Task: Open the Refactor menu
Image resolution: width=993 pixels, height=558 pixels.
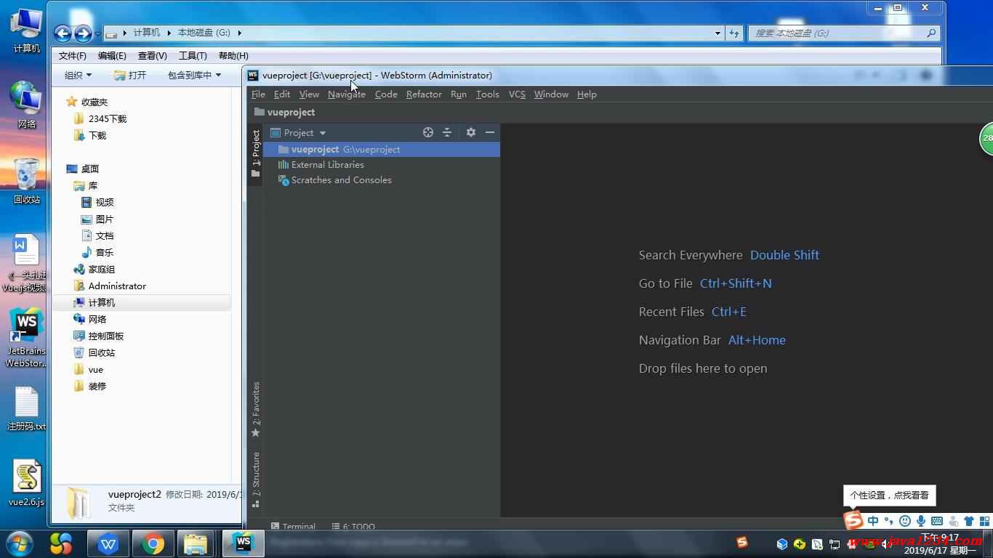Action: [x=424, y=94]
